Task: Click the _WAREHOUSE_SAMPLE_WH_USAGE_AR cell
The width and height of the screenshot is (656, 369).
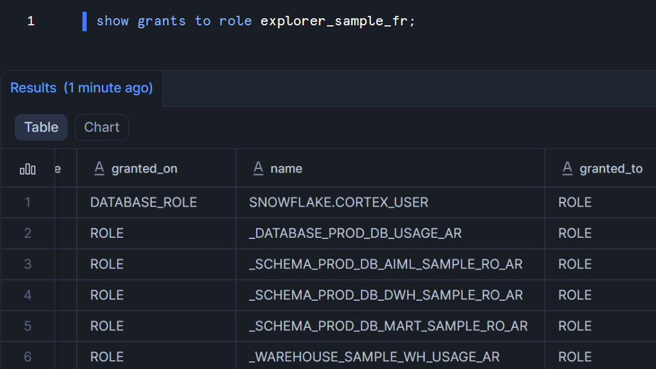Action: click(374, 357)
